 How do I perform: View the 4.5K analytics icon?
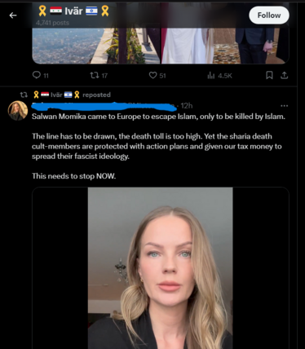tap(211, 76)
